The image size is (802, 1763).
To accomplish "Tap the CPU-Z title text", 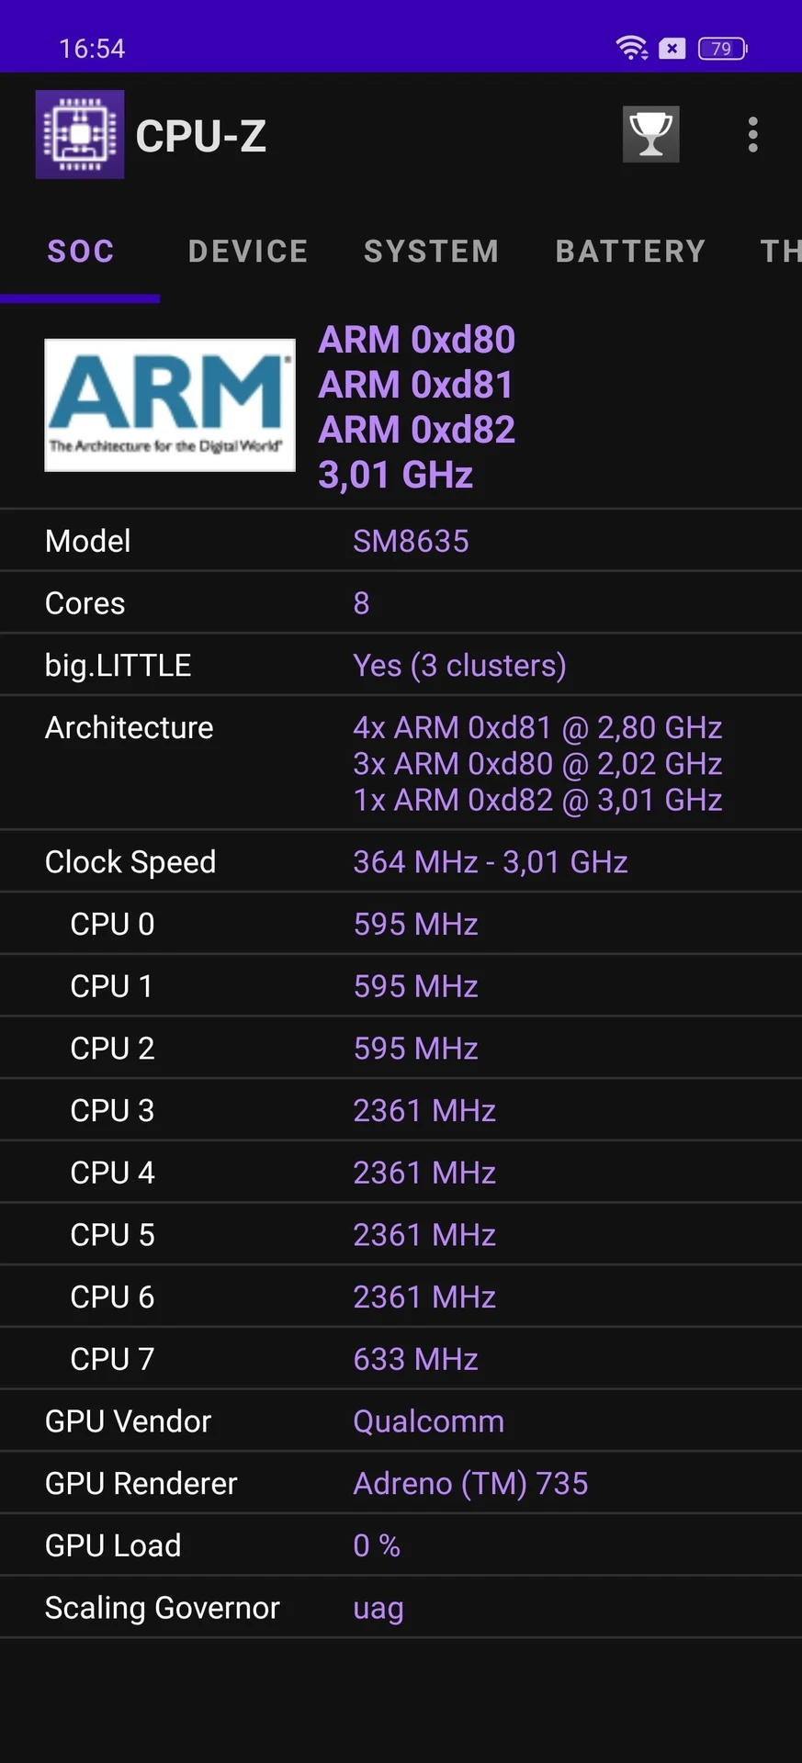I will click(x=201, y=136).
